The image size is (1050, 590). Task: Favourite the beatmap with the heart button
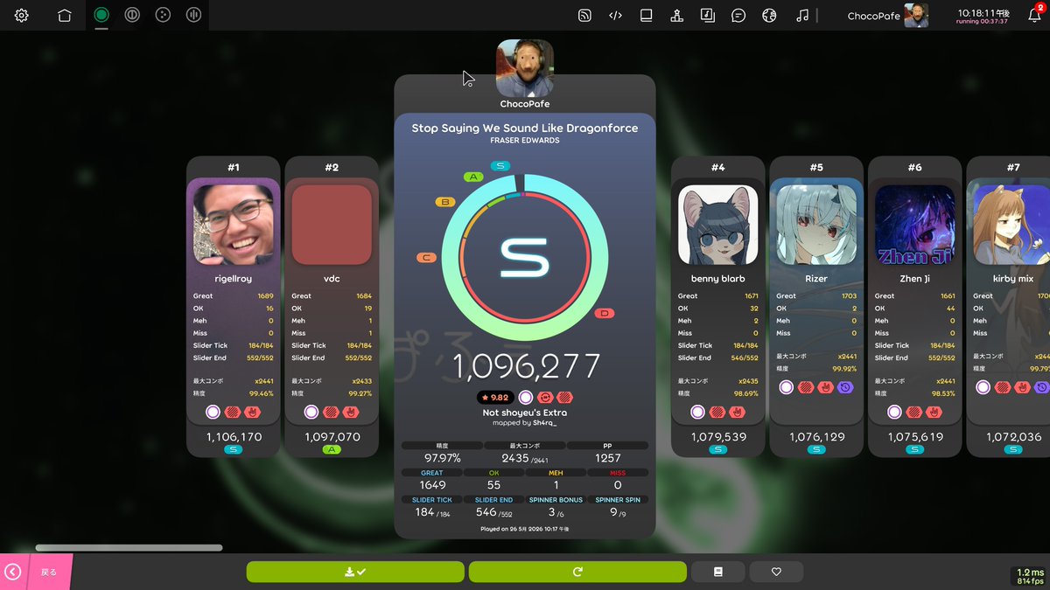(x=776, y=572)
